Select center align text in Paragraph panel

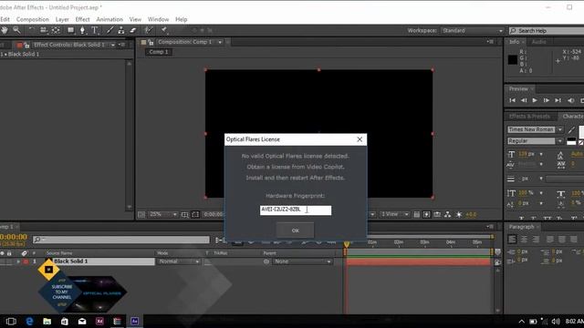[524, 239]
